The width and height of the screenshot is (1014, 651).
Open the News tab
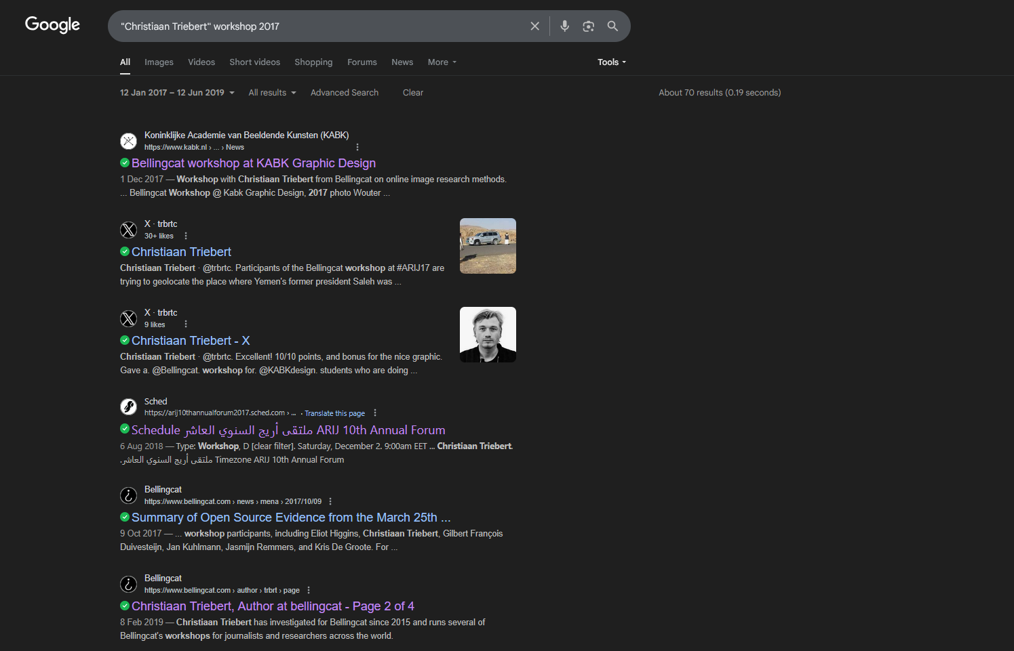coord(402,62)
